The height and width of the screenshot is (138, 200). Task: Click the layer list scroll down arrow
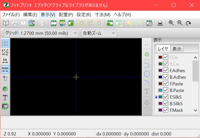pos(195,110)
